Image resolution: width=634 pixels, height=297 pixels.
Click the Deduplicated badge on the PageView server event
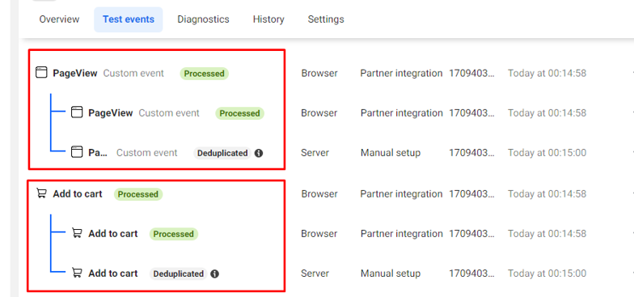[x=222, y=153]
